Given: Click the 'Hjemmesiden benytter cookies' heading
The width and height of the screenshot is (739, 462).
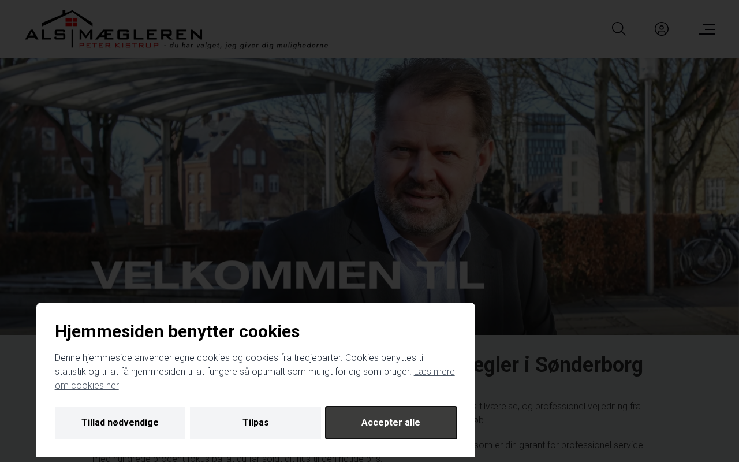Looking at the screenshot, I should click(x=177, y=331).
